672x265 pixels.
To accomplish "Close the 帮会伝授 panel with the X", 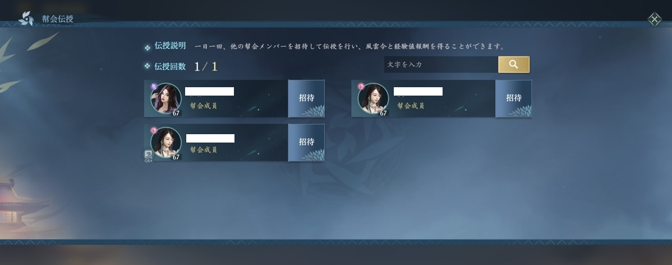I will click(655, 19).
